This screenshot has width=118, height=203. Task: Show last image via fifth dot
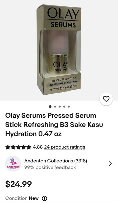click(69, 107)
